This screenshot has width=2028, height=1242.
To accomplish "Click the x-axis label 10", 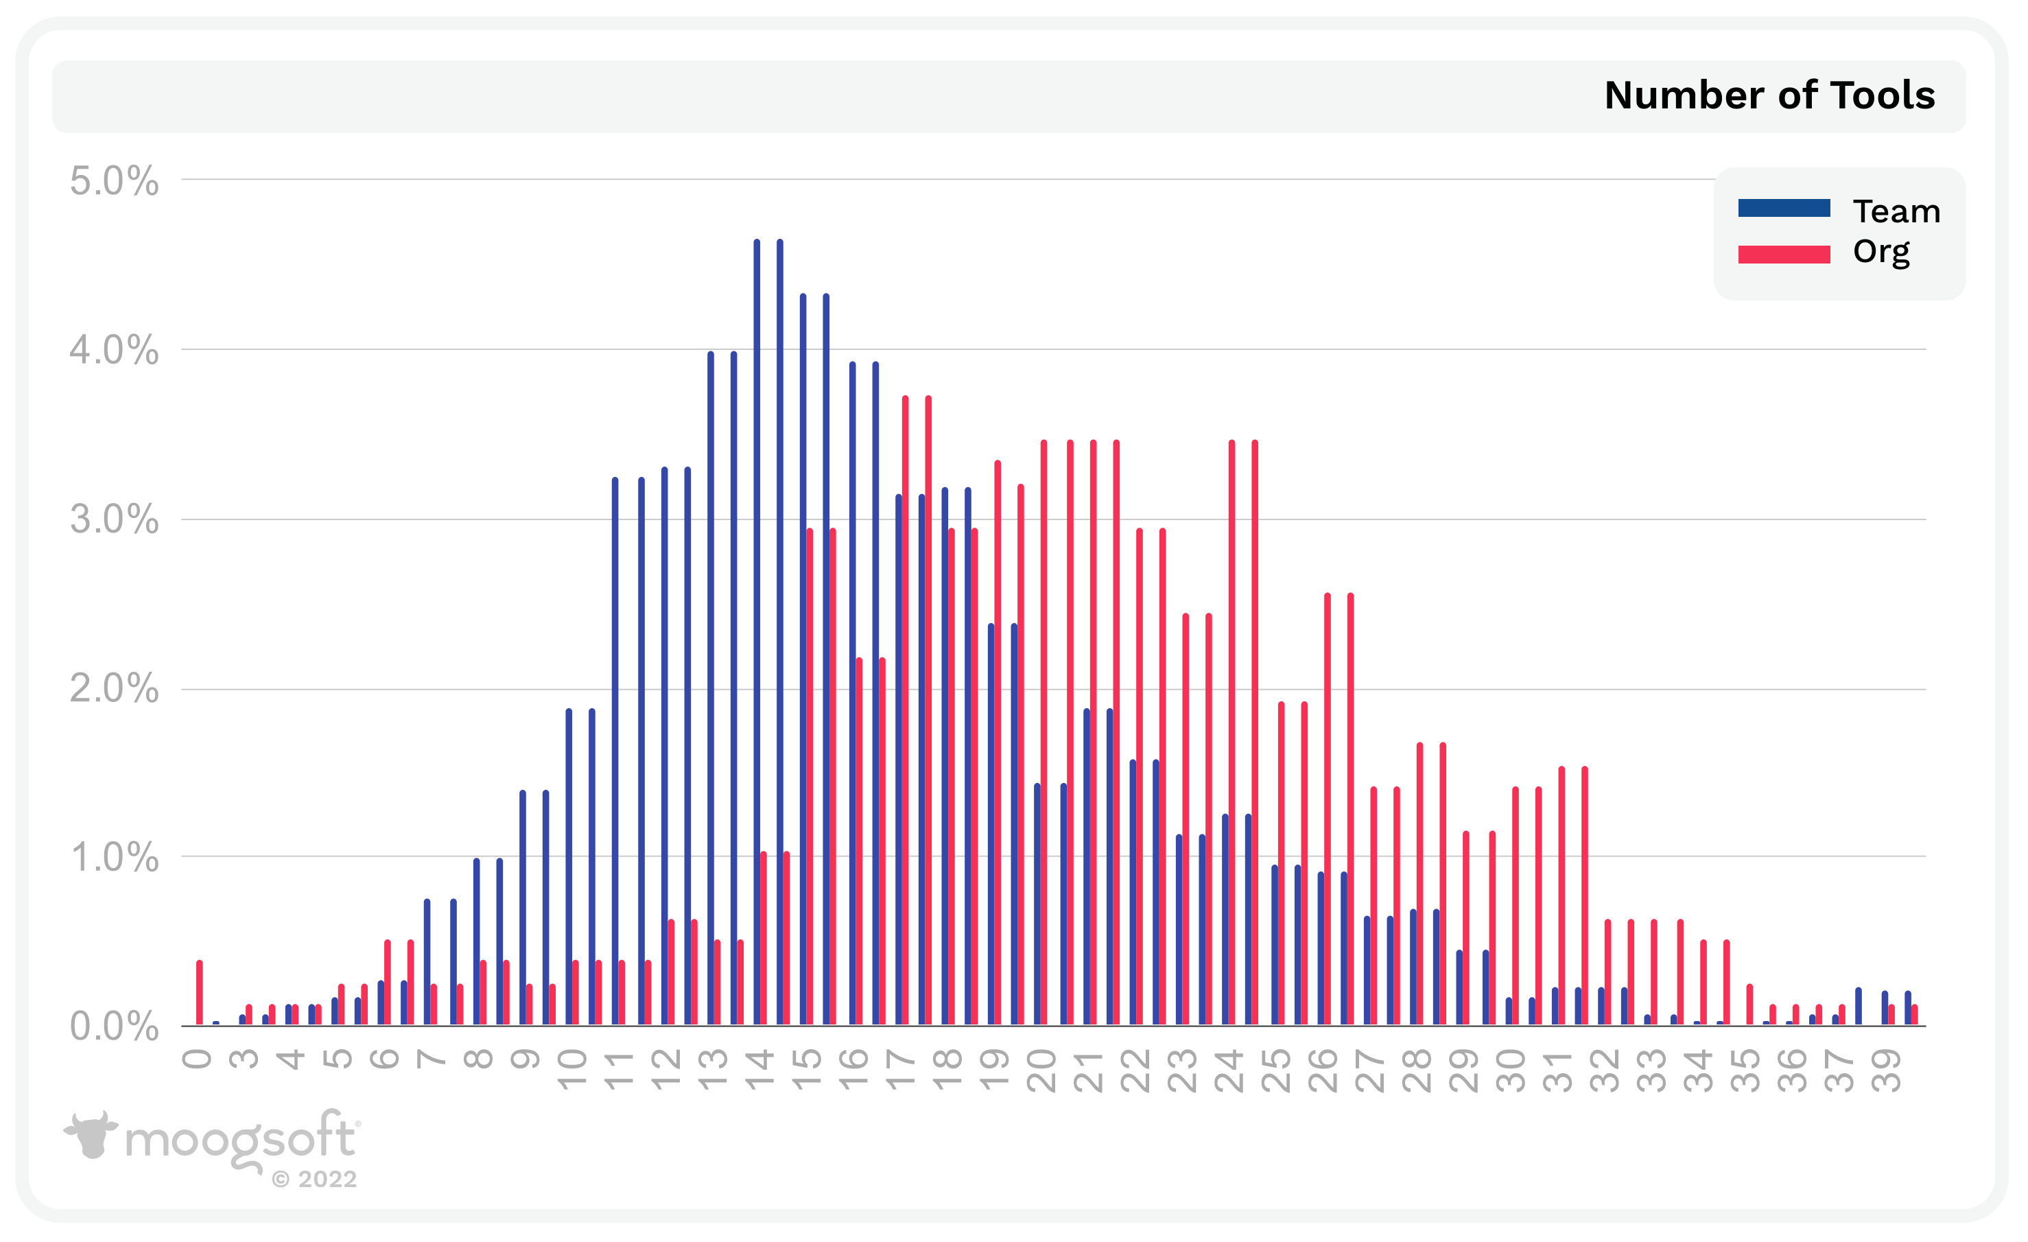I will [x=573, y=1071].
